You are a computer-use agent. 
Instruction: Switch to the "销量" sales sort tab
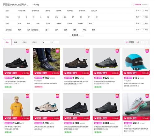(x=15, y=42)
